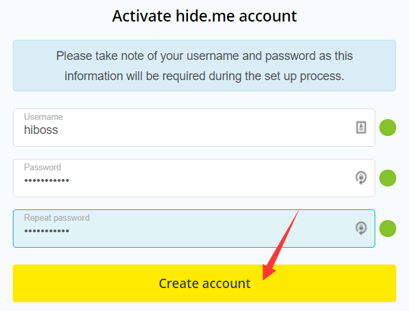Screen dimensions: 409x311
Task: Click the small Username field label
Action: (42, 116)
